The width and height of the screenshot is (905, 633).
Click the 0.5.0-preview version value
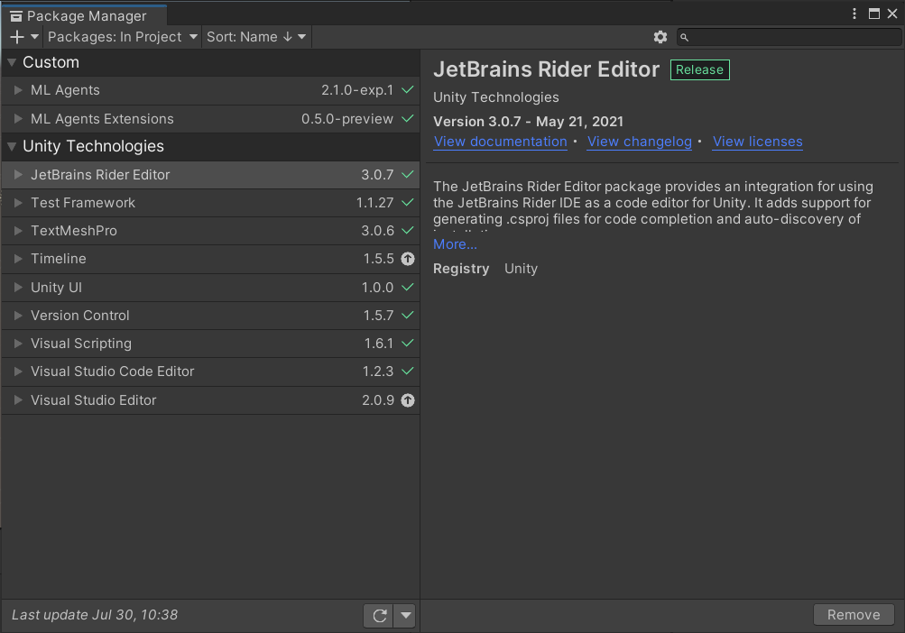(346, 119)
